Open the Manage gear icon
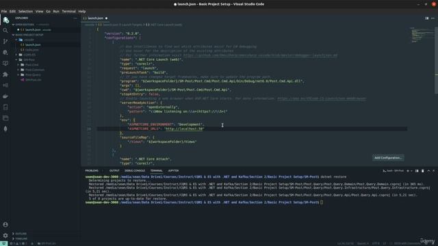Viewport: 438px width, 246px height. tap(5, 235)
